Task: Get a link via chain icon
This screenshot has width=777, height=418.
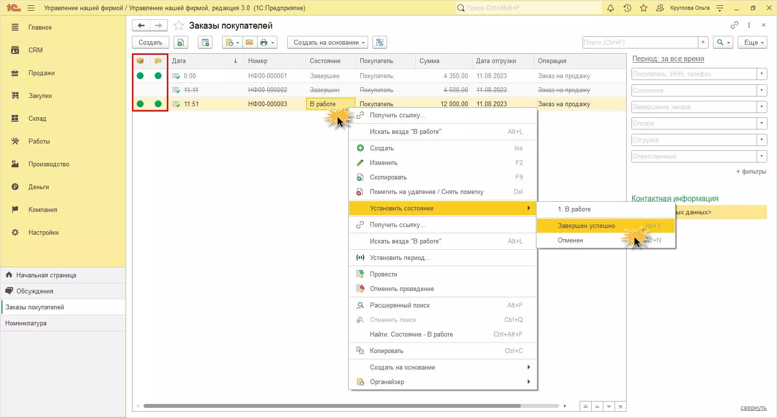Action: click(734, 25)
